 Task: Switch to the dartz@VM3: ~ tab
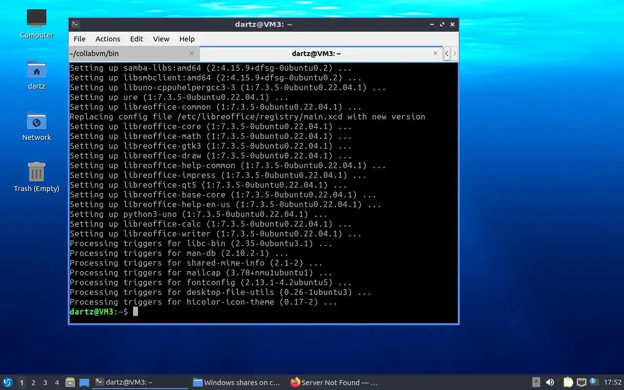pos(320,54)
